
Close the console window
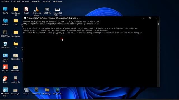pos(156,18)
